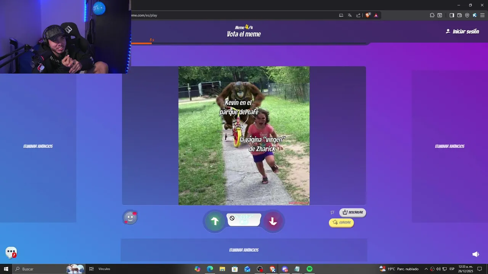Save the meme with Guardar button
Screen dimensions: 488x274
(x=341, y=223)
